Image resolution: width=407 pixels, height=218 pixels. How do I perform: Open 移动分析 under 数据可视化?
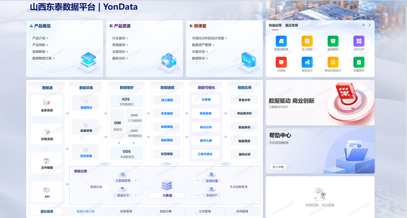coord(206,127)
